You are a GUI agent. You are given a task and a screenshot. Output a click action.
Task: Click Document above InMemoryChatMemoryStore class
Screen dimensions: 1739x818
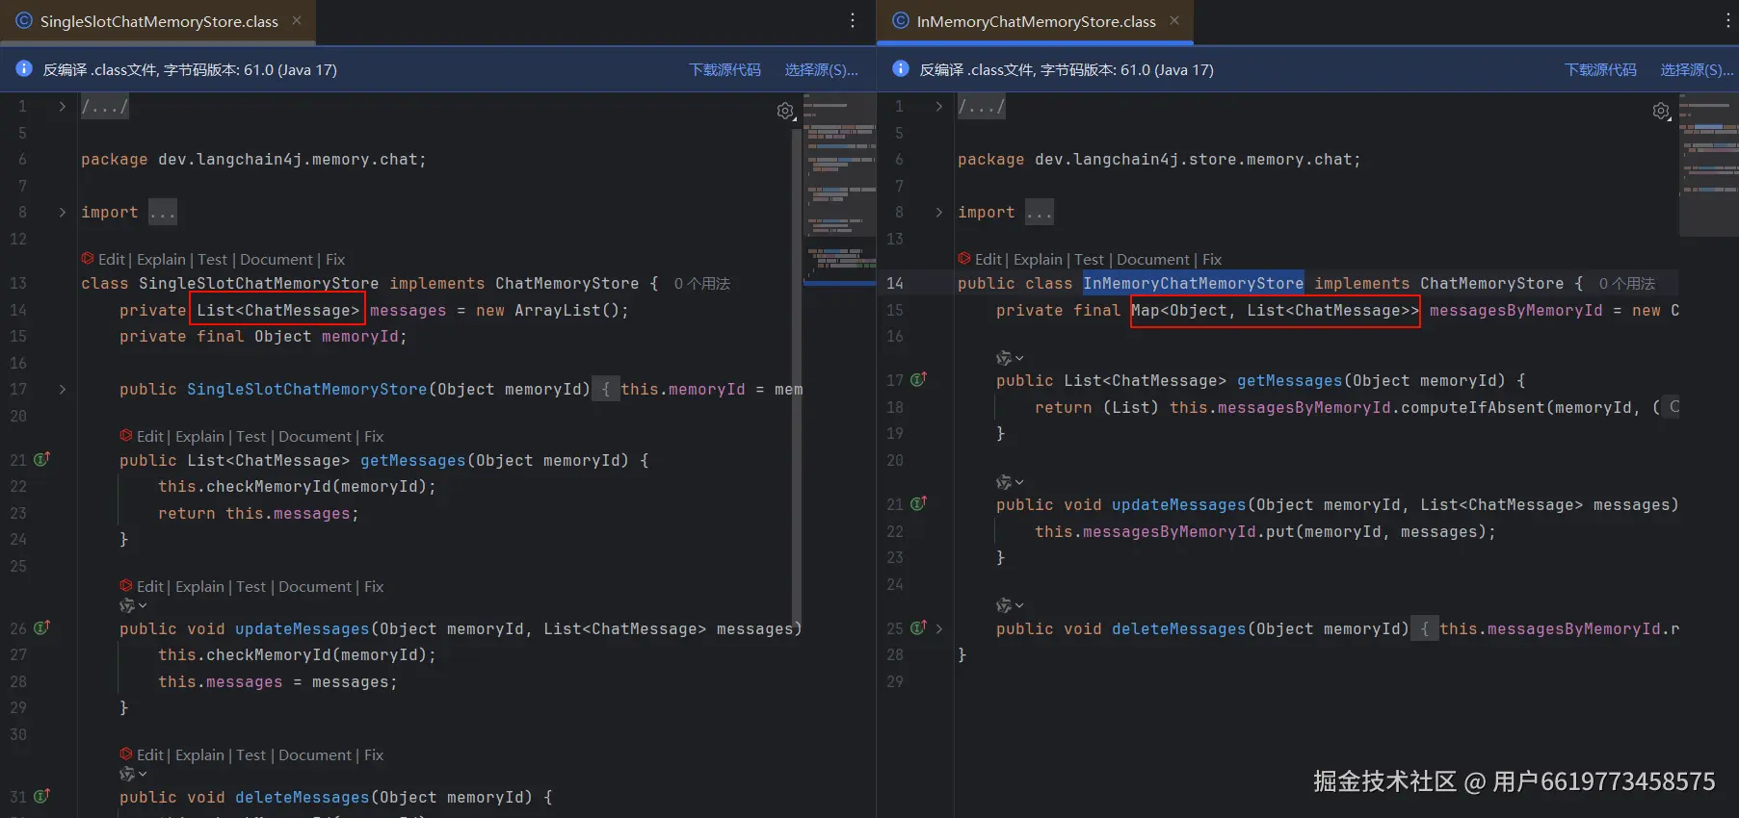coord(1153,260)
